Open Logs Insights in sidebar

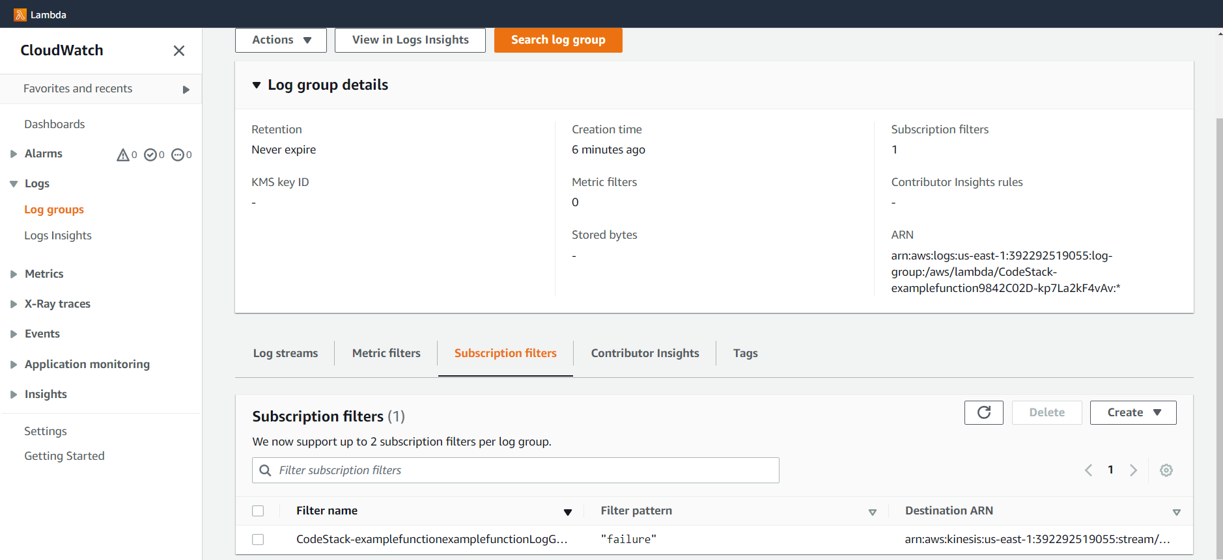click(58, 235)
